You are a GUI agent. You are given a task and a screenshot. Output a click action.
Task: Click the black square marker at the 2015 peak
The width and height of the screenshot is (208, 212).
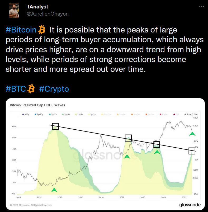click(55, 126)
